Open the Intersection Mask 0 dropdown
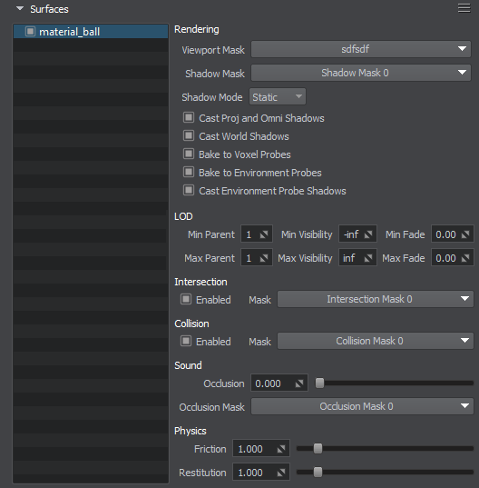Viewport: 479px width, 488px height. 376,299
